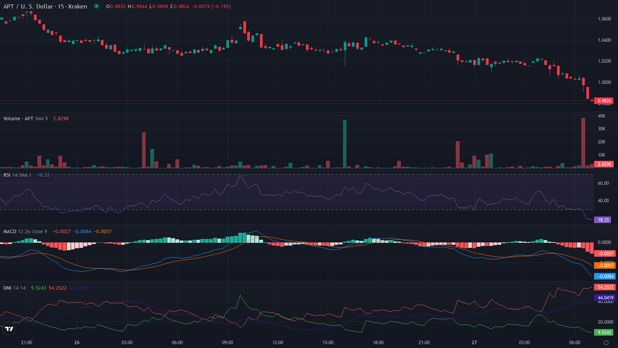618x348 pixels.
Task: Click the 18.33 value in the RSI legend
Action: click(x=43, y=175)
